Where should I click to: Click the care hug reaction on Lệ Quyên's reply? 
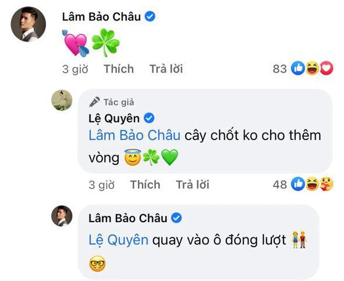326,184
